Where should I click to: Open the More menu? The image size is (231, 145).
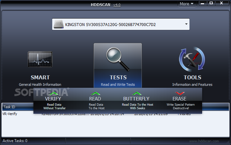pos(186,4)
